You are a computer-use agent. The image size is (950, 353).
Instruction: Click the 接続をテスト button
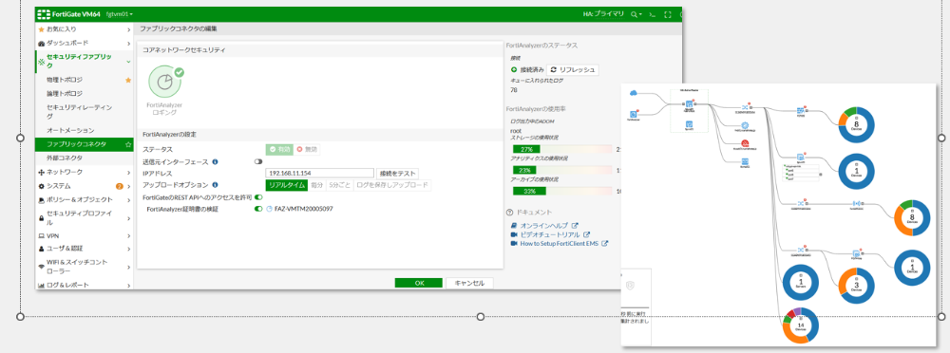click(397, 173)
